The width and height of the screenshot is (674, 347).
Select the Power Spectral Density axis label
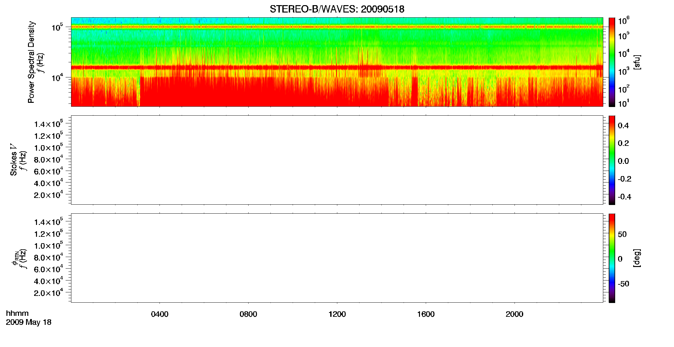[31, 62]
